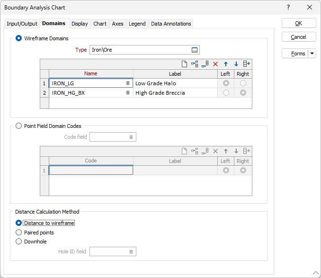
Task: Click Label column header in Wireframe grid
Action: point(175,74)
